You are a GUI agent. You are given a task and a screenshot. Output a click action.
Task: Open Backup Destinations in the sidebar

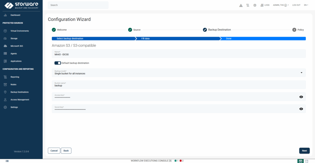pos(19,92)
